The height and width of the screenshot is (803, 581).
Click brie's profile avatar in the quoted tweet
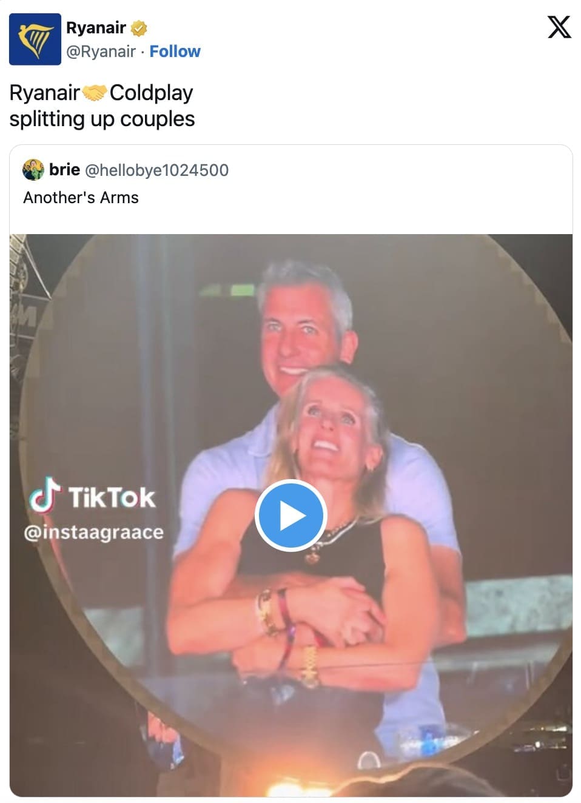tap(33, 170)
